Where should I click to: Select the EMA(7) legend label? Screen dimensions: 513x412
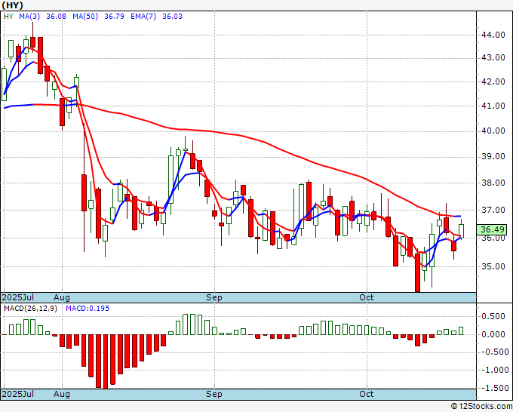click(x=143, y=17)
